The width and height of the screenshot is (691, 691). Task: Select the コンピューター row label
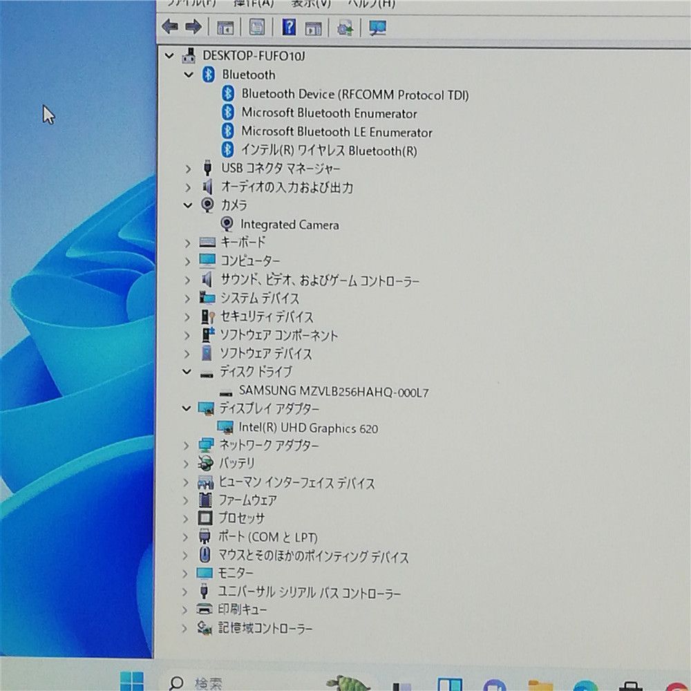(x=250, y=261)
